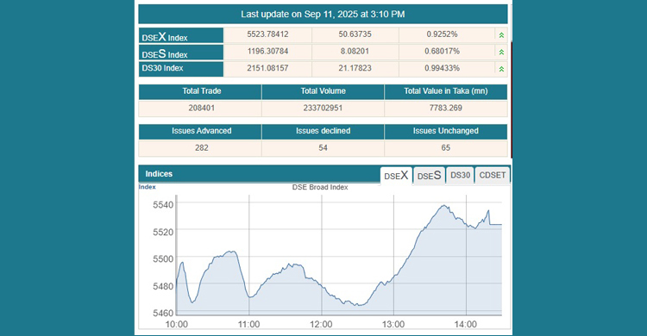Image resolution: width=647 pixels, height=336 pixels.
Task: Click the DS30 value 2151.08157
Action: click(267, 68)
